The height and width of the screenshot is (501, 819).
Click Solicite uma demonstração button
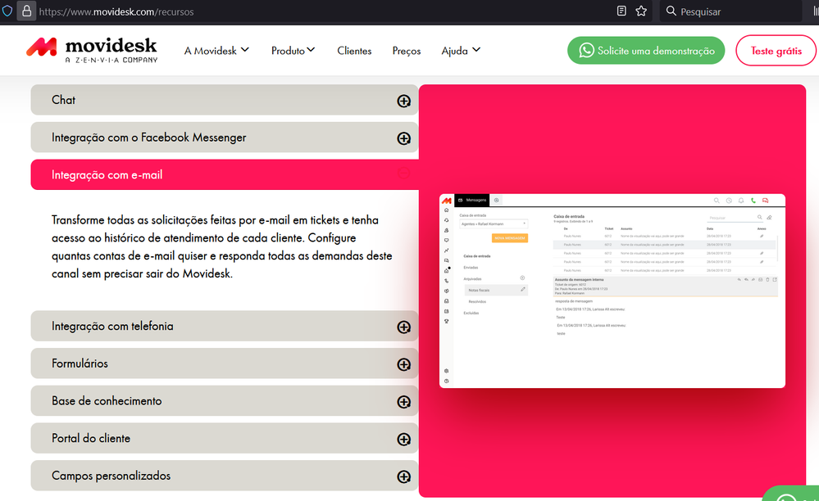(x=646, y=51)
